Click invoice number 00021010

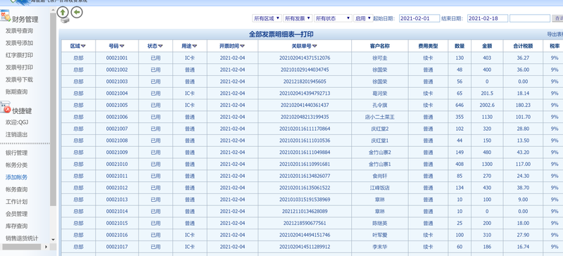click(x=117, y=164)
